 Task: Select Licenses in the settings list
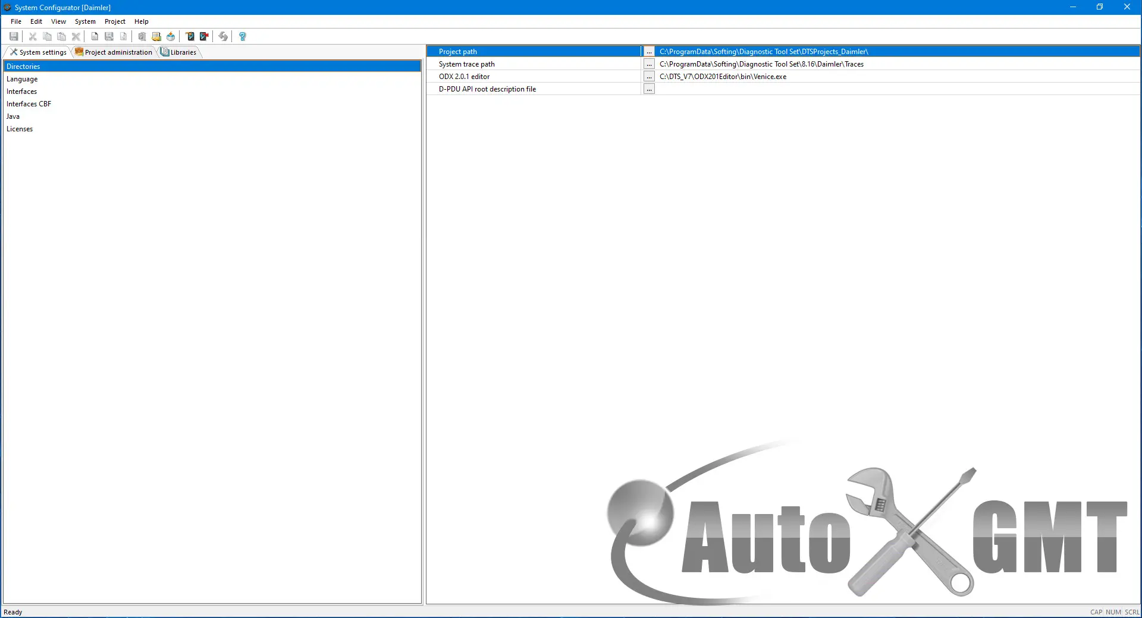tap(212, 129)
